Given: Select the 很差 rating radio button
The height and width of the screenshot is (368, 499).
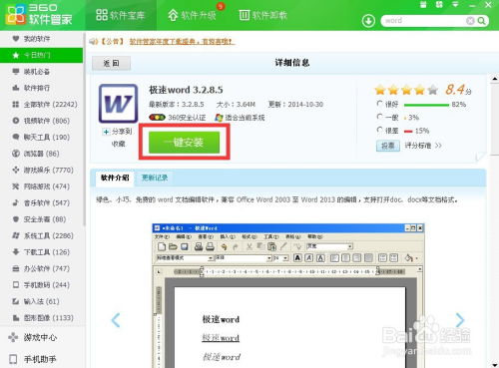Looking at the screenshot, I should (x=379, y=130).
